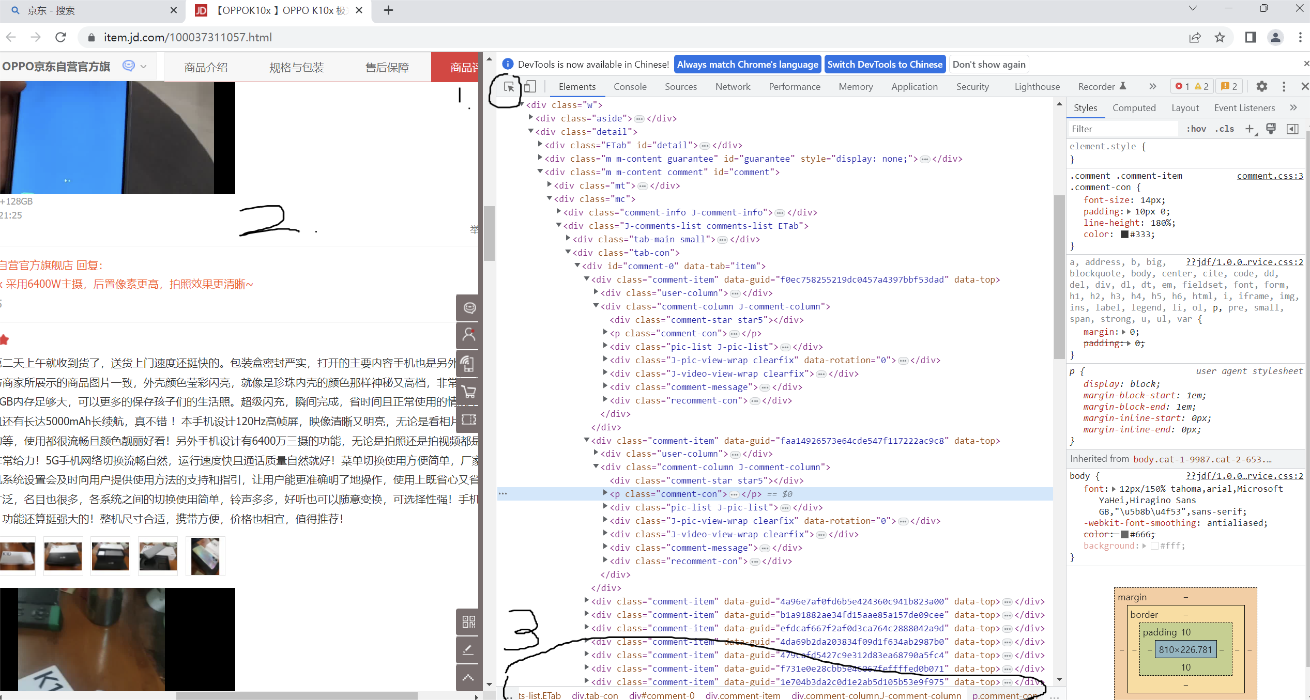Screen dimensions: 1310x700
Task: Switch to Network tab
Action: [x=733, y=86]
